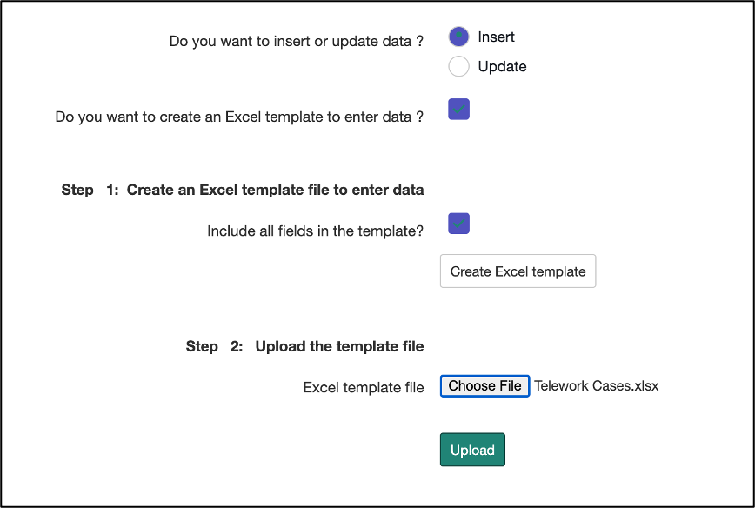Select the Insert radio button
This screenshot has height=508, width=755.
(x=458, y=37)
